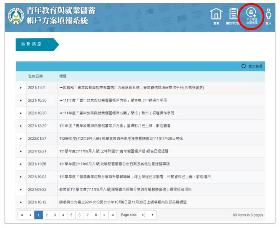Click the 標題 column header

pos(63,76)
